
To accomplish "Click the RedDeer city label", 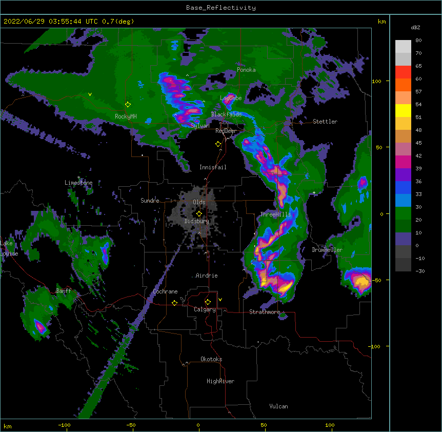I will 226,131.
